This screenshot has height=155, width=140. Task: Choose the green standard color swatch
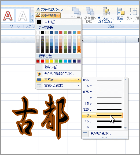point(61,61)
